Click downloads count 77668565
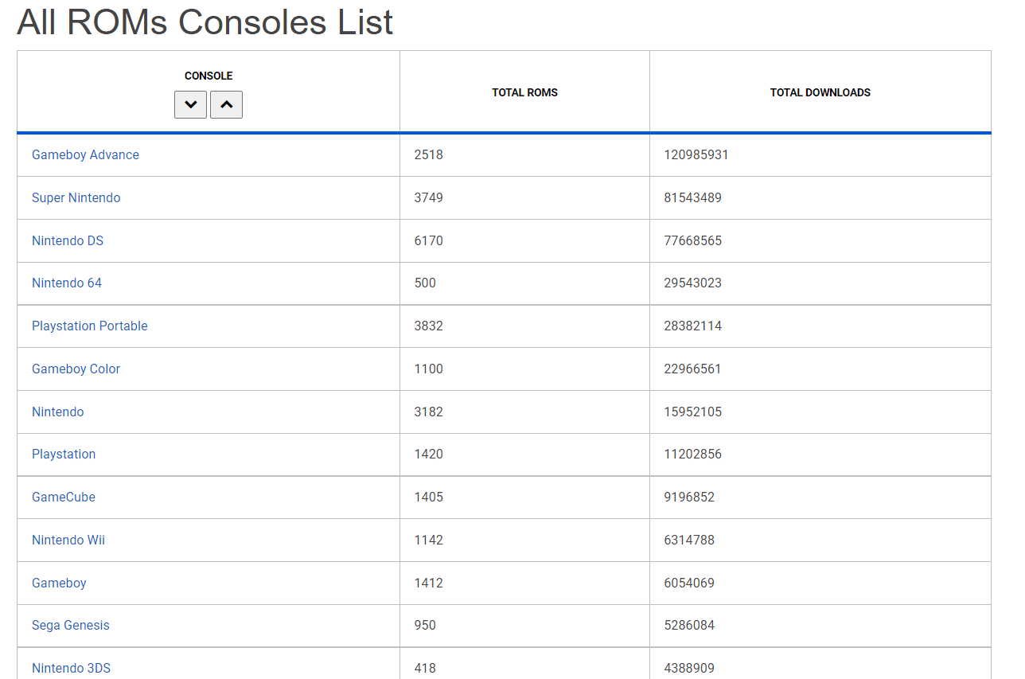The width and height of the screenshot is (1025, 679). 693,240
